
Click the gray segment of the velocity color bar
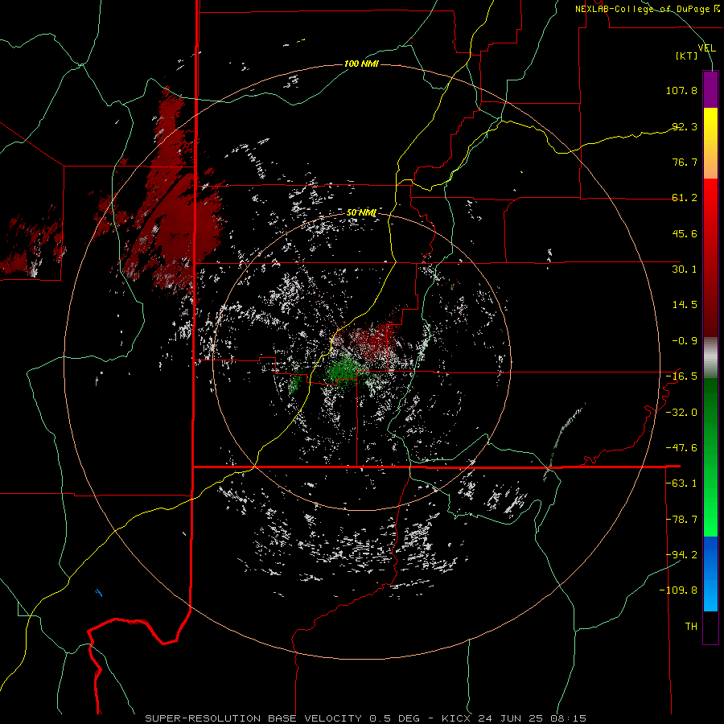[710, 358]
